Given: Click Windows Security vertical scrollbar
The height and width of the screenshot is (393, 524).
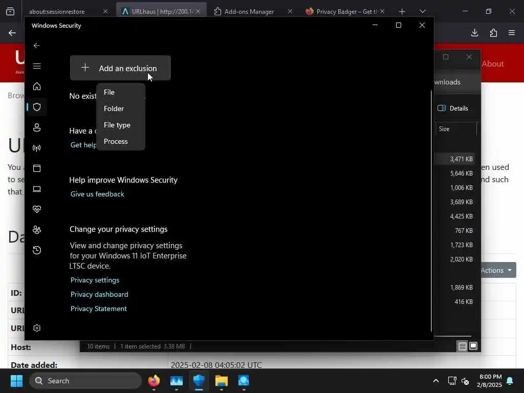Looking at the screenshot, I should coord(431,210).
